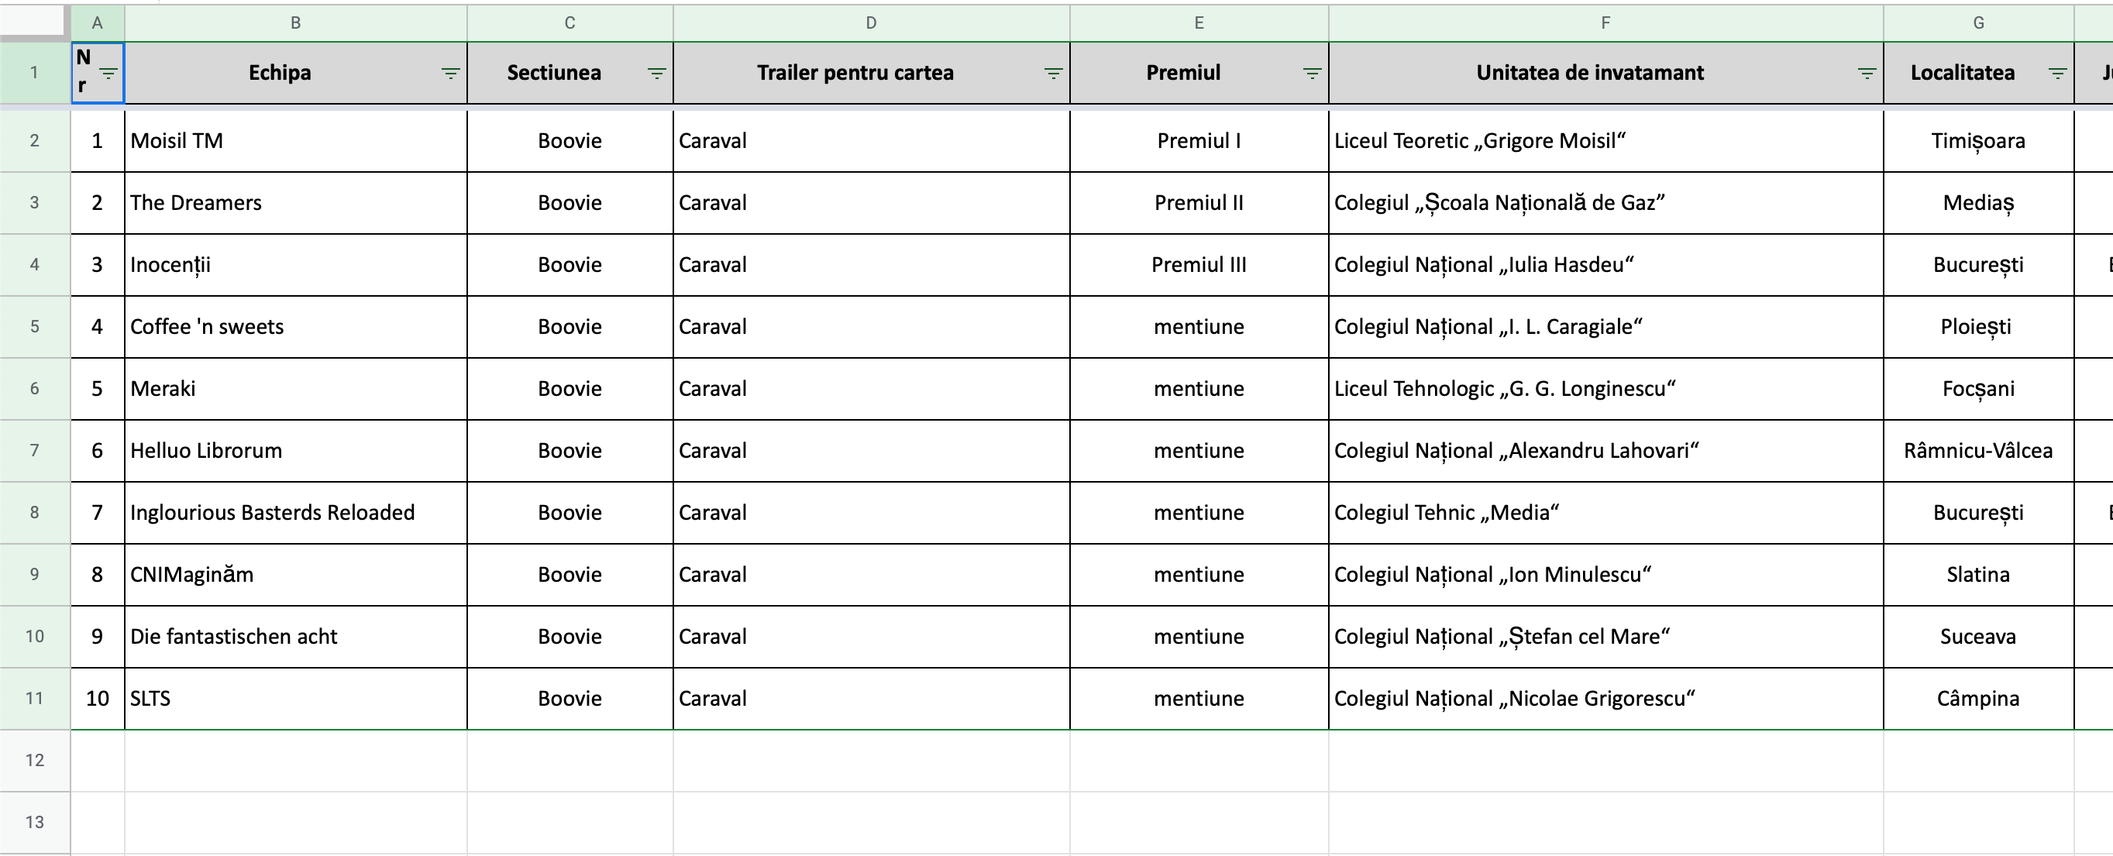
Task: Open filter icon in Localitatea header
Action: [2057, 73]
